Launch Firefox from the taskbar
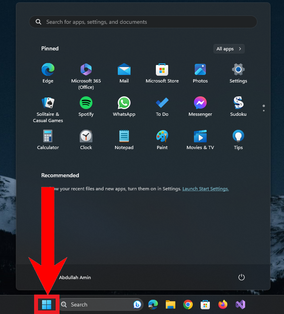 pyautogui.click(x=223, y=304)
